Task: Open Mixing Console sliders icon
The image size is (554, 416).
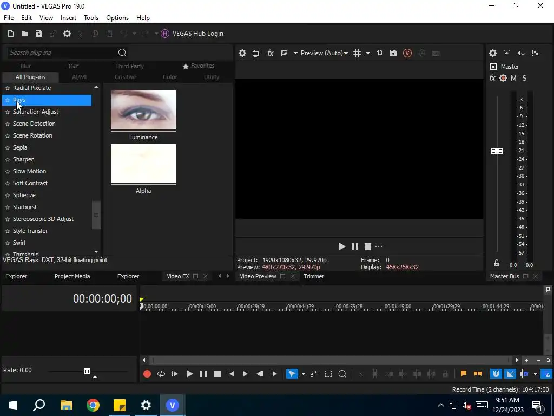Action: pos(535,53)
